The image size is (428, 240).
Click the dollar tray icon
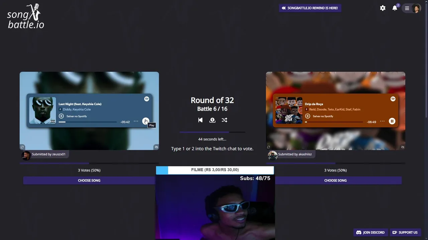click(x=212, y=120)
